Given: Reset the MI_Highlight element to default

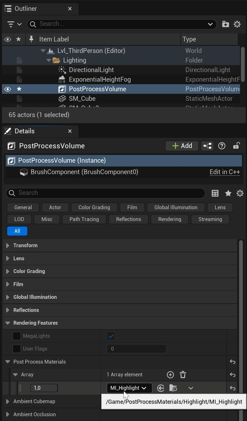Looking at the screenshot, I should (x=233, y=388).
